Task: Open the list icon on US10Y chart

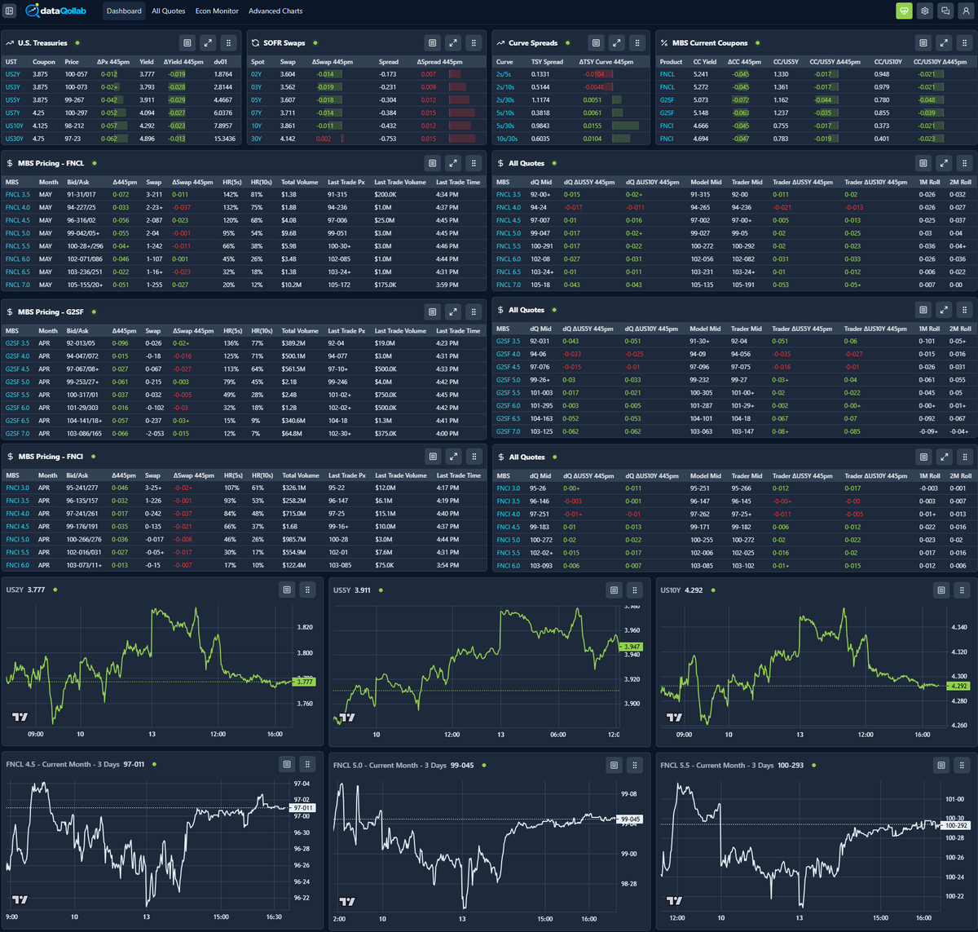Action: pyautogui.click(x=941, y=590)
